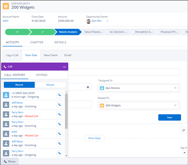
Task: Open the AWC account name link
Action: pyautogui.click(x=6, y=21)
